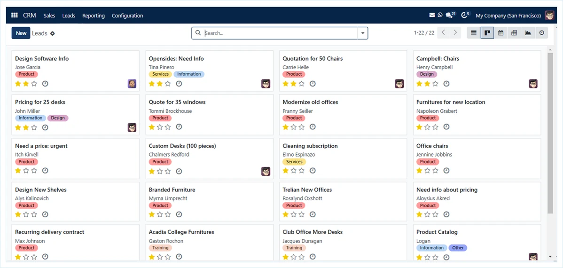Viewport: 563px width, 268px height.
Task: Click the CRM app title
Action: point(30,16)
